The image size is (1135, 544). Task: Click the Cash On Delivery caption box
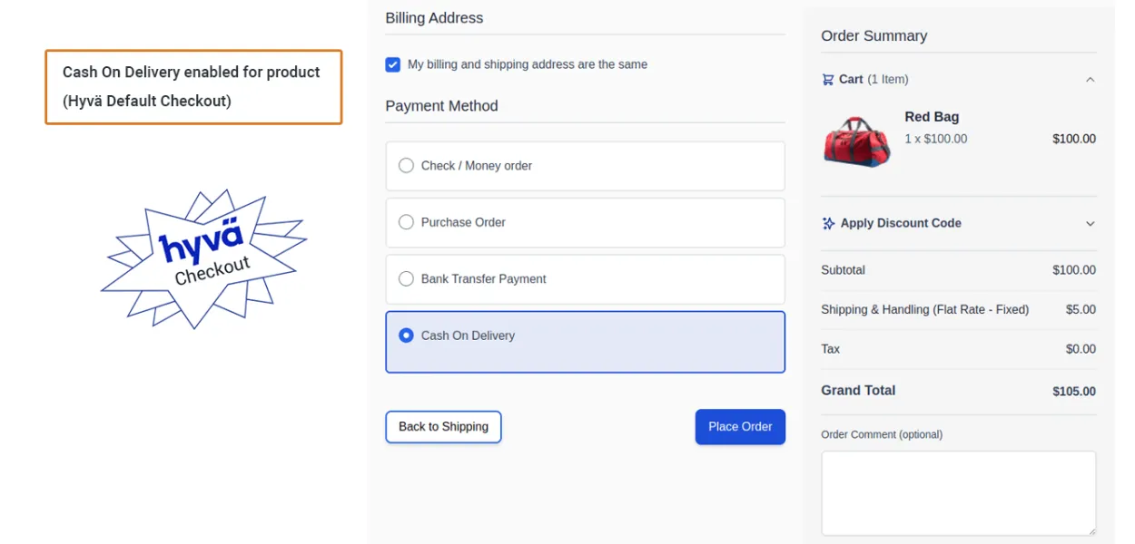(x=193, y=87)
